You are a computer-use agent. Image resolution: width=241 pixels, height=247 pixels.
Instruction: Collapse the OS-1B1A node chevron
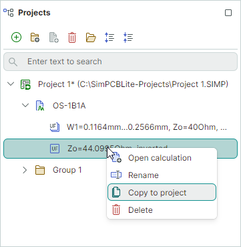click(26, 106)
